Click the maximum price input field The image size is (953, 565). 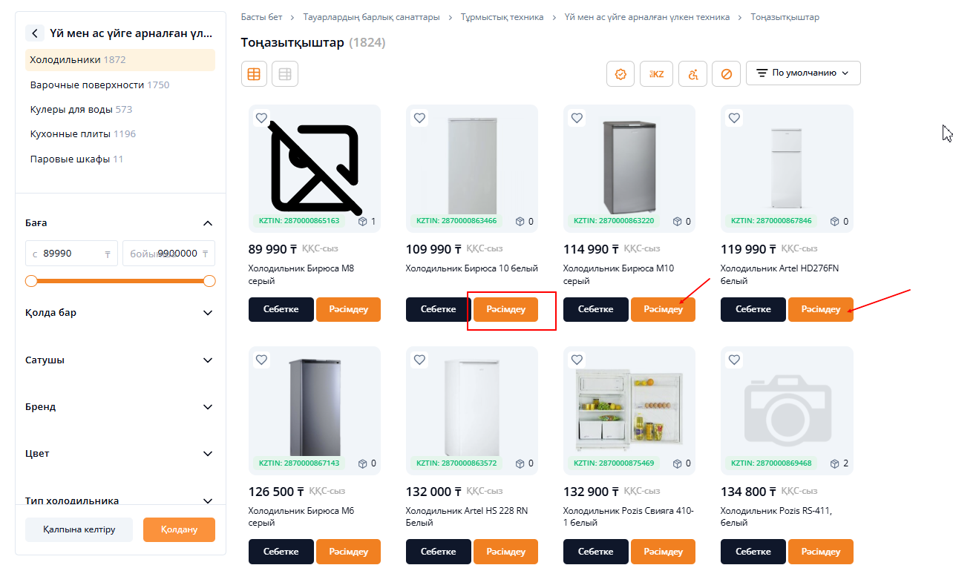(x=168, y=253)
